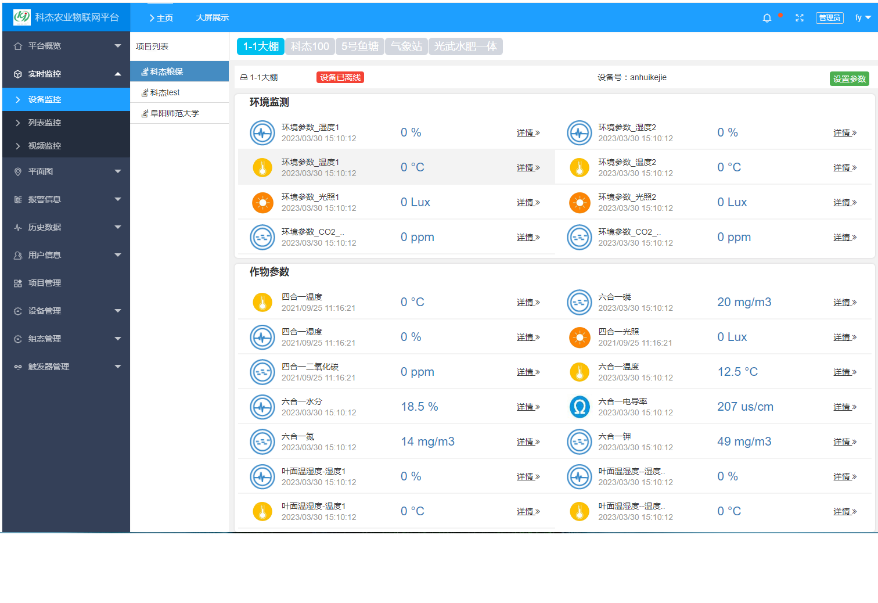Click the 四合一光照 sun icon
The height and width of the screenshot is (603, 878).
coord(579,337)
